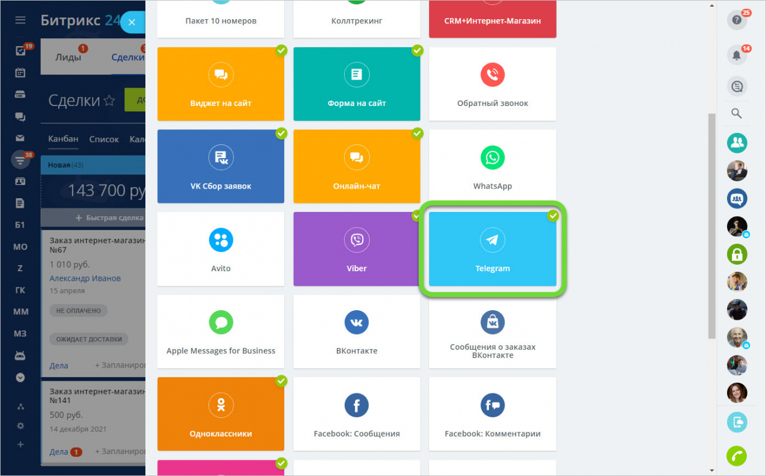Open the ГК item in left sidebar
Image resolution: width=766 pixels, height=476 pixels.
20,290
